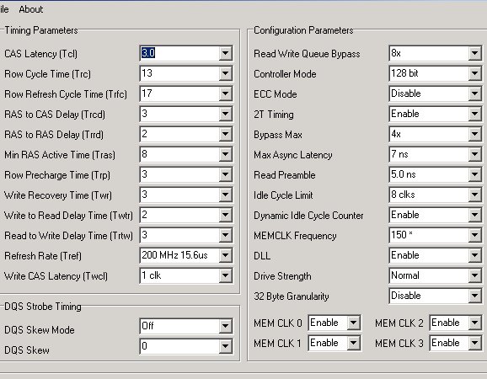This screenshot has height=379, width=487.
Task: Toggle ECC Mode dropdown set to Disable
Action: pos(475,93)
